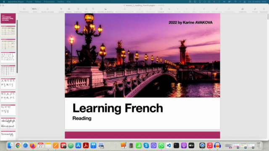Image resolution: width=269 pixels, height=151 pixels.
Task: Click the menu bar date and clock
Action: (257, 2)
